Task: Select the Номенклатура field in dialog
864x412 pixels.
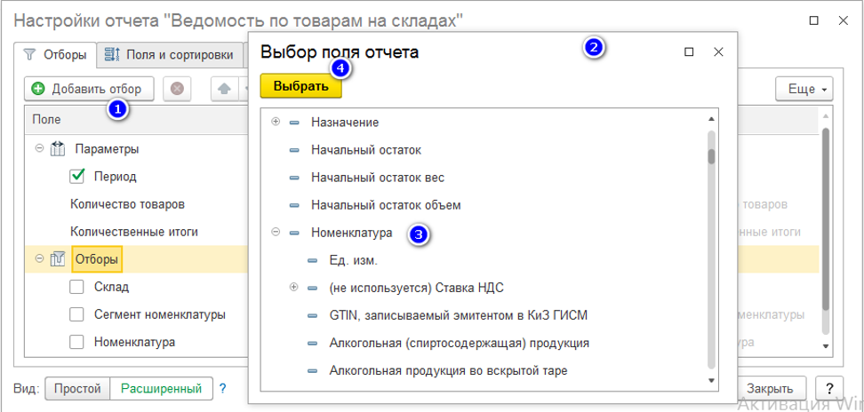Action: click(x=351, y=233)
